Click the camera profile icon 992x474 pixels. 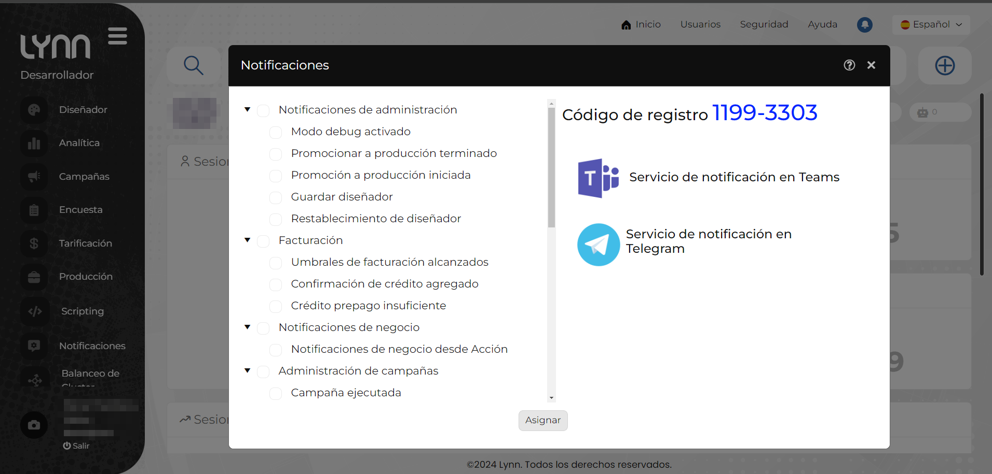(34, 425)
